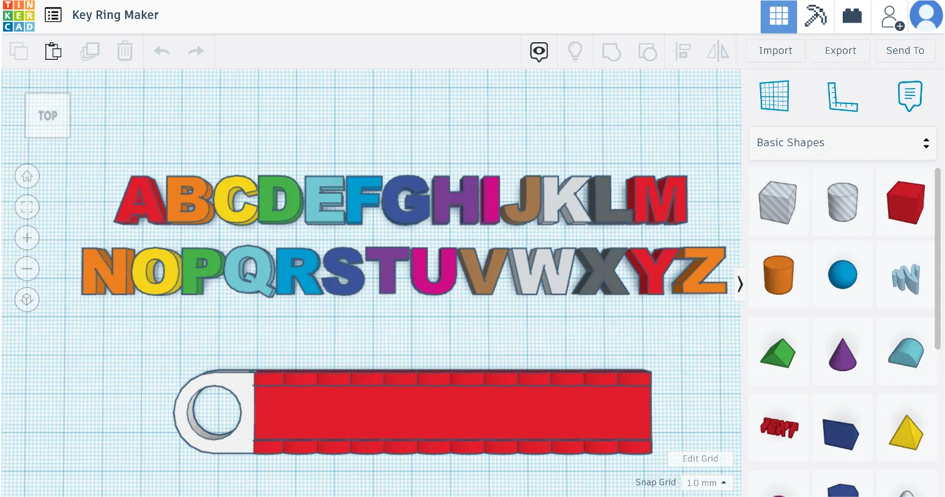Select the teal letter Q

click(249, 271)
